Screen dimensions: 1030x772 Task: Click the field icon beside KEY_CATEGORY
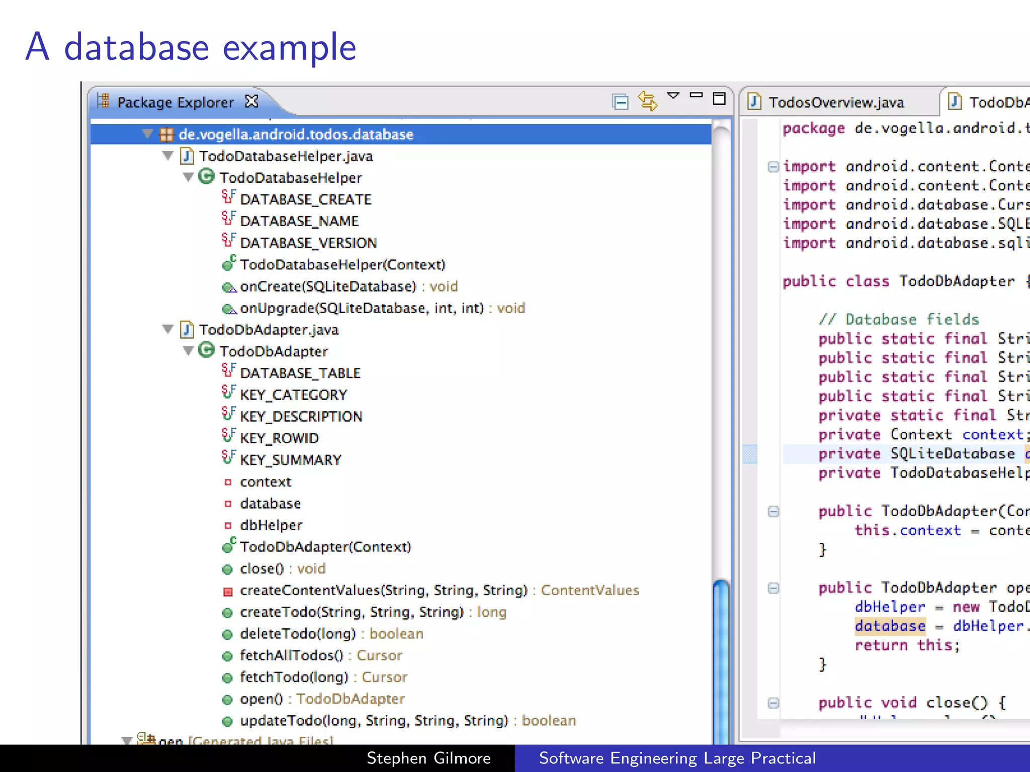[228, 393]
